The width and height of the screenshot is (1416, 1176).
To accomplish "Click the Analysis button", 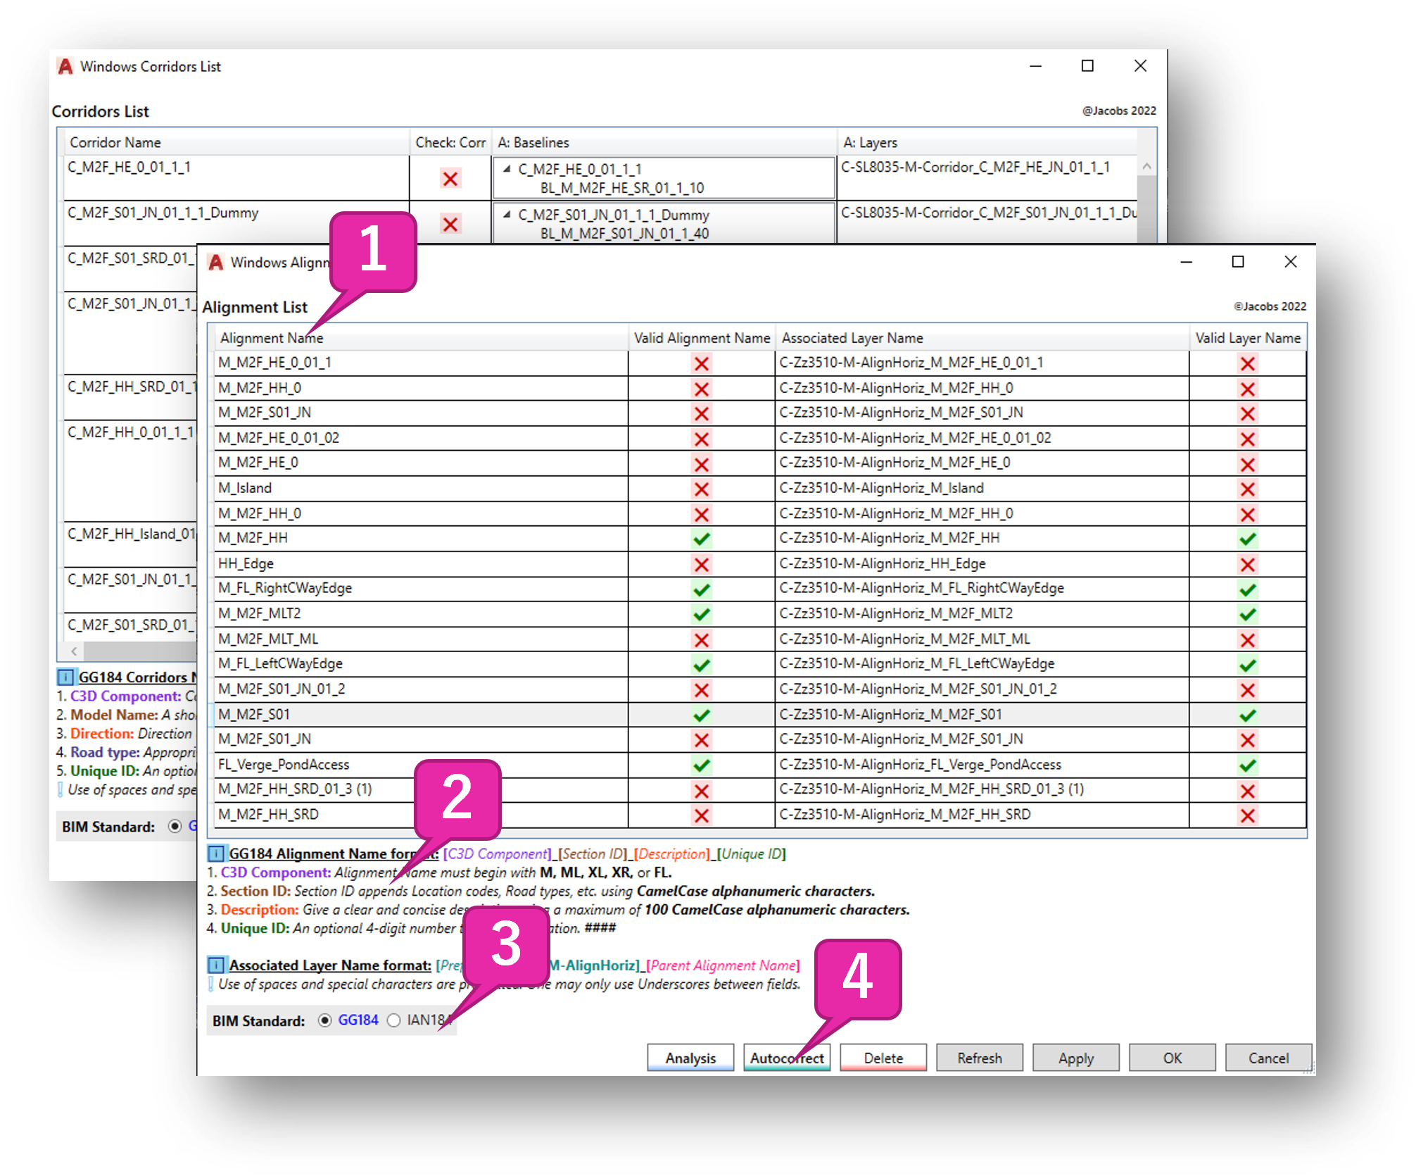I will (x=690, y=1058).
